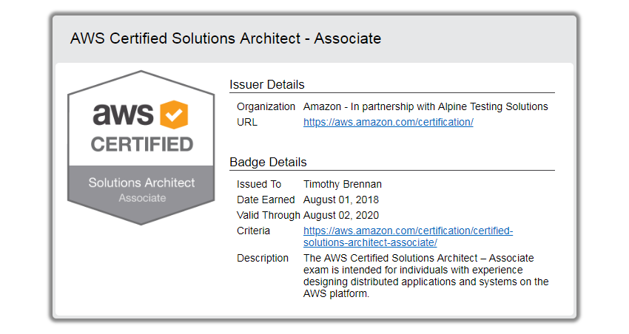Click the Amazon Alpine Testing Solutions organization text
Screen dimensions: 629x334
(x=425, y=106)
